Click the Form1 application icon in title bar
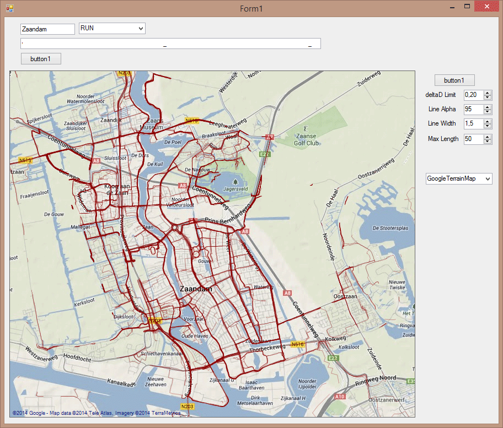The height and width of the screenshot is (428, 503). pyautogui.click(x=9, y=8)
